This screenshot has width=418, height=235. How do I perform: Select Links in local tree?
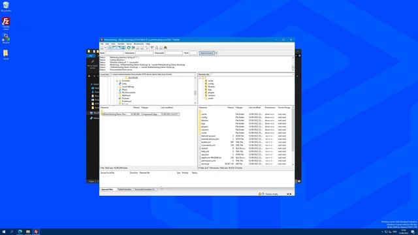124,84
